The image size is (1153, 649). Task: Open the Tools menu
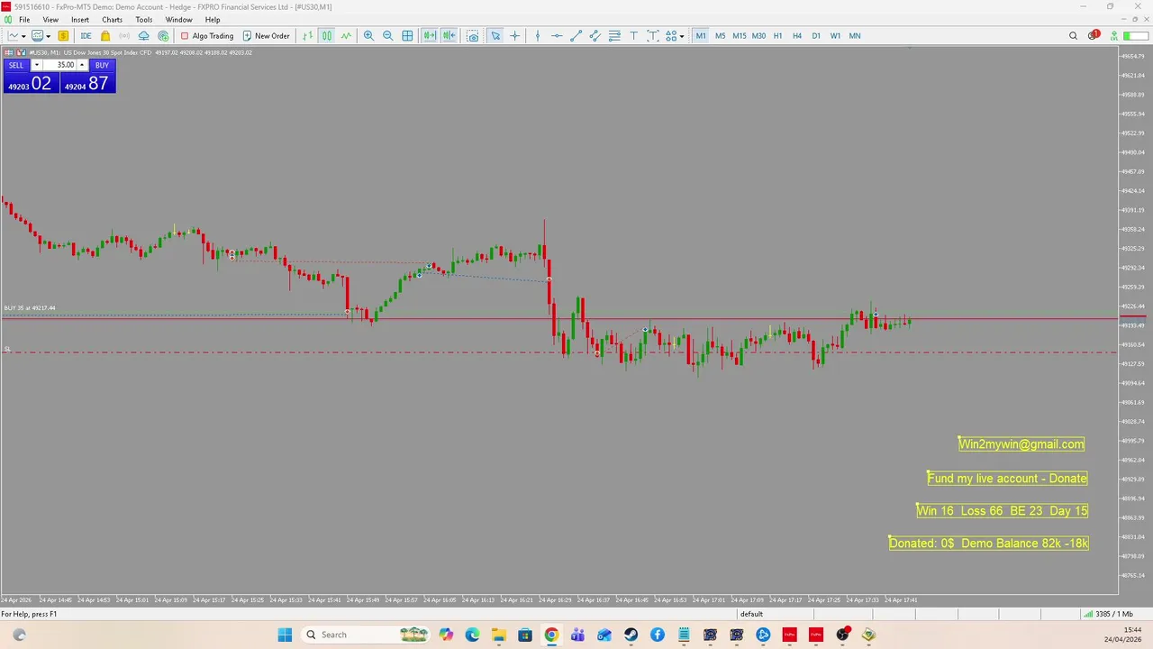tap(144, 20)
